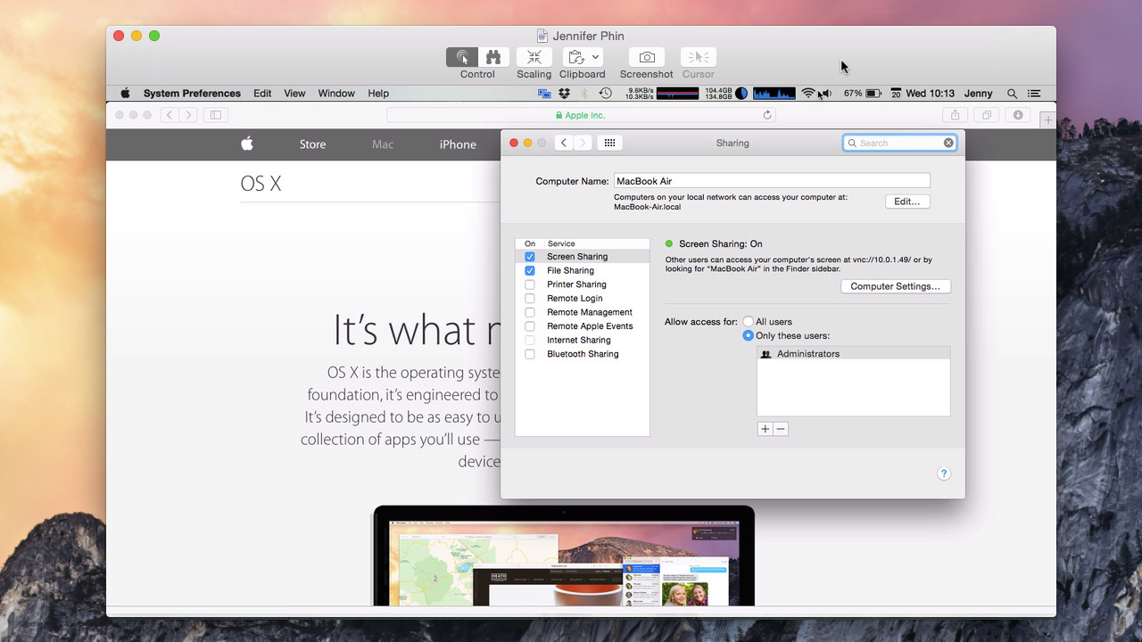Expand the Clipboard dropdown arrow
1142x642 pixels.
[x=596, y=57]
